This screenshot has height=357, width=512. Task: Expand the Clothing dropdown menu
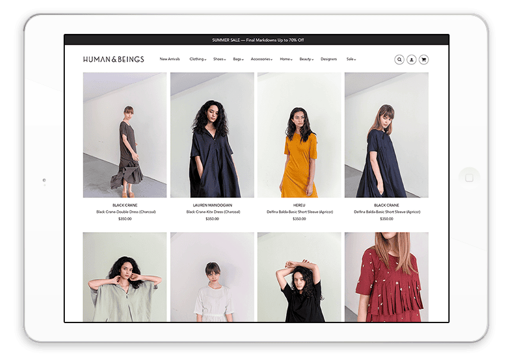point(197,59)
